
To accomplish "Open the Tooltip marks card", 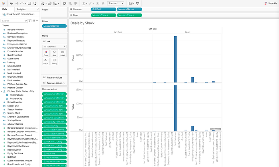I will click(x=54, y=61).
